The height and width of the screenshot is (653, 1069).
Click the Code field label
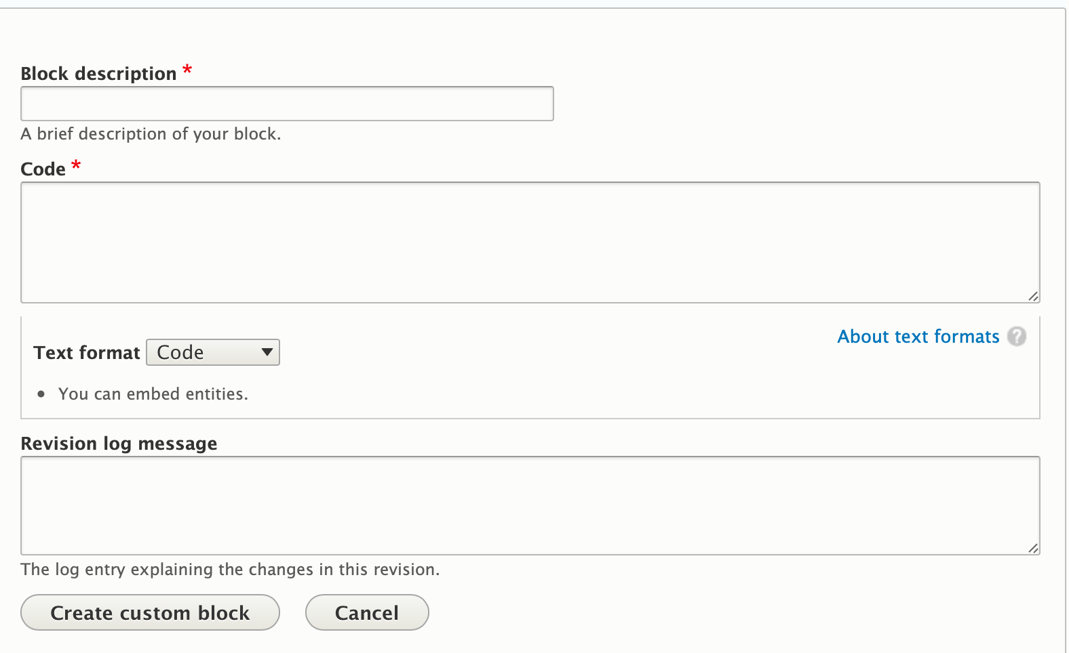(43, 169)
